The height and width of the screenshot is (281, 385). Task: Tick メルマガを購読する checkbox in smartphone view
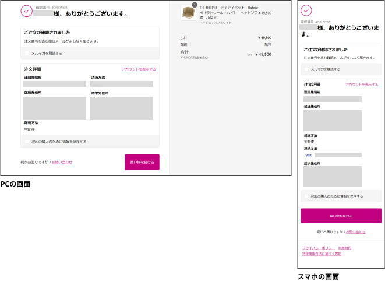(306, 69)
